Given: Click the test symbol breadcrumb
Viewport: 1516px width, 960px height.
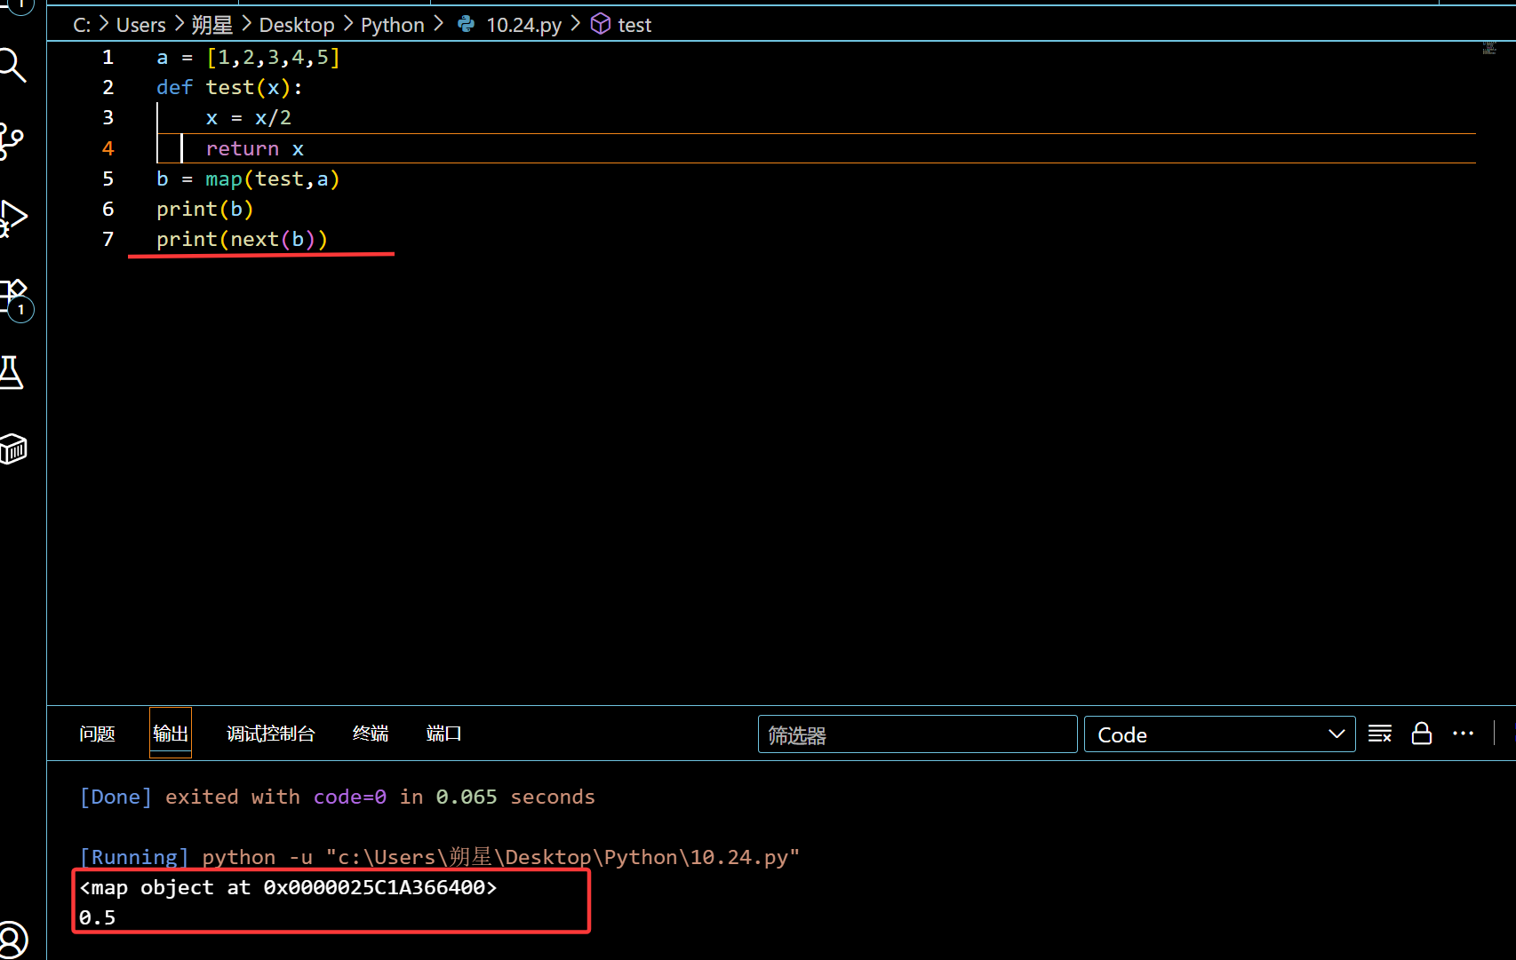Looking at the screenshot, I should click(x=634, y=25).
